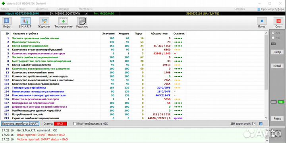Click the blue square icon beside IBM super smart

[261, 124]
